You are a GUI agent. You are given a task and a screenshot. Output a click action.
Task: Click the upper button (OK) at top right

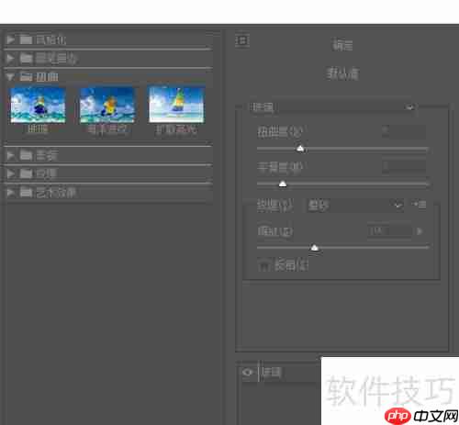point(342,46)
